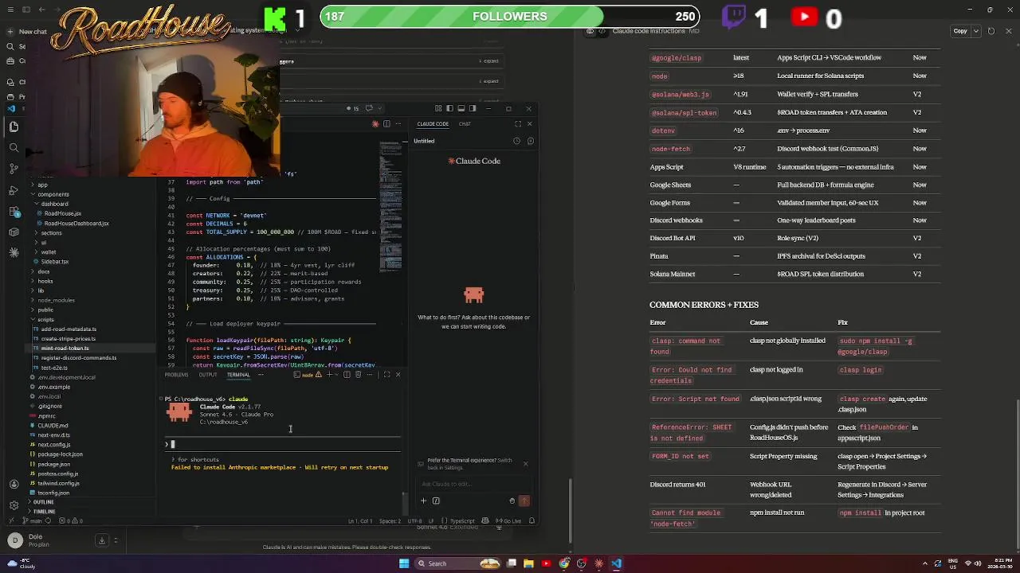This screenshot has width=1020, height=573.
Task: Click Ln 1, Col 1 in status bar
Action: tap(360, 521)
